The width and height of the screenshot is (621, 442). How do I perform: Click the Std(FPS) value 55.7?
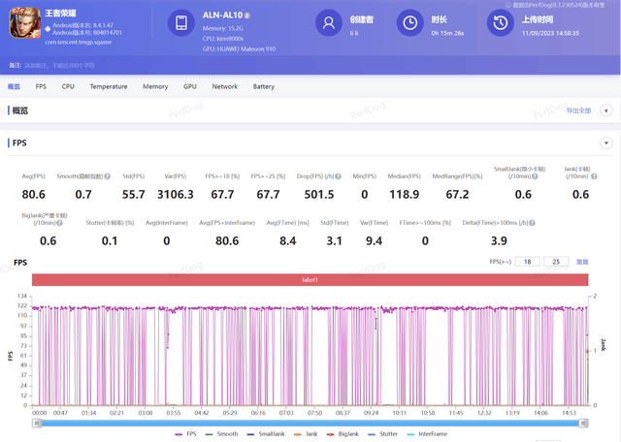pos(134,194)
